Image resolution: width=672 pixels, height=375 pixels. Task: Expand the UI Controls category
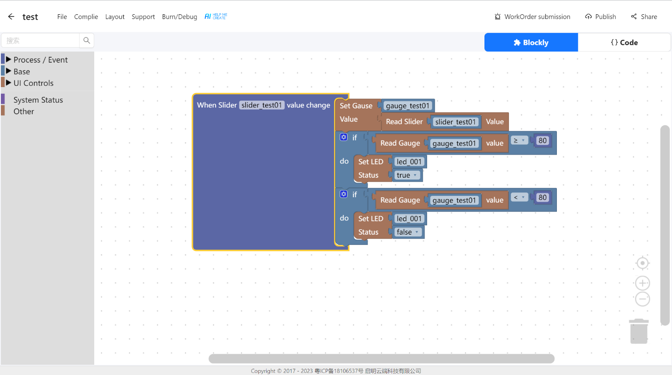click(x=33, y=83)
